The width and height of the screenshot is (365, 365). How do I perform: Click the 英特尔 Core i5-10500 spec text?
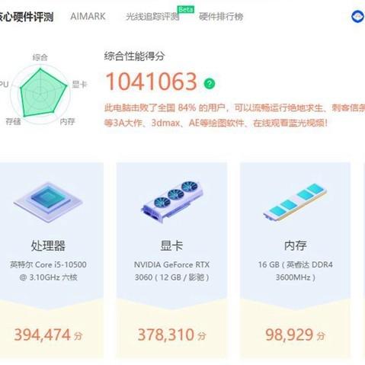coord(48,271)
